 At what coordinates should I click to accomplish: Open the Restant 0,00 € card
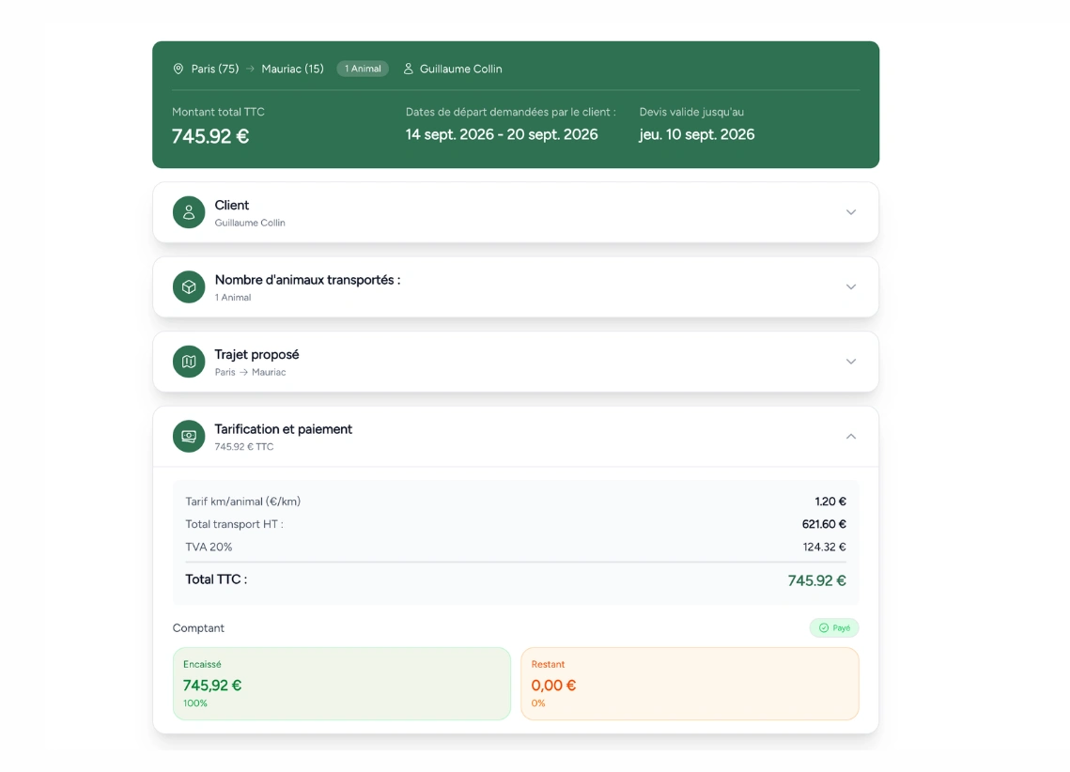click(690, 684)
